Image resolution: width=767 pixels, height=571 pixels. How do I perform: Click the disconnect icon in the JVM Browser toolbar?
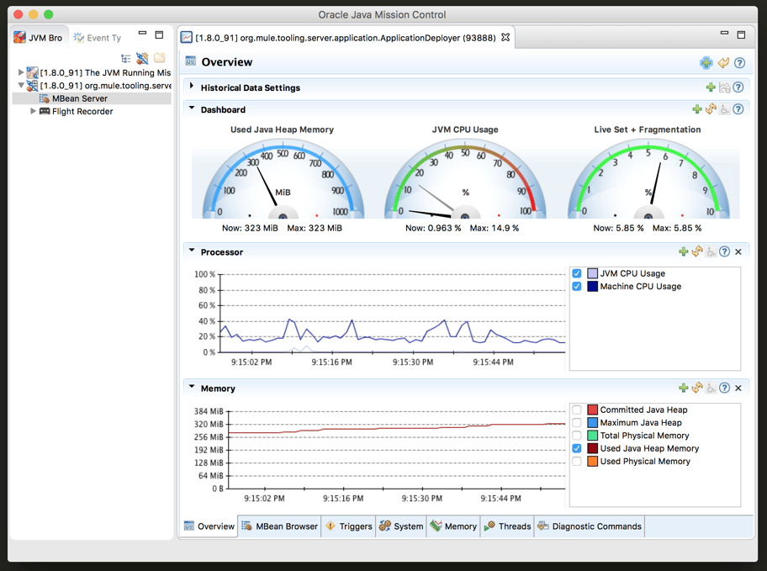(142, 57)
